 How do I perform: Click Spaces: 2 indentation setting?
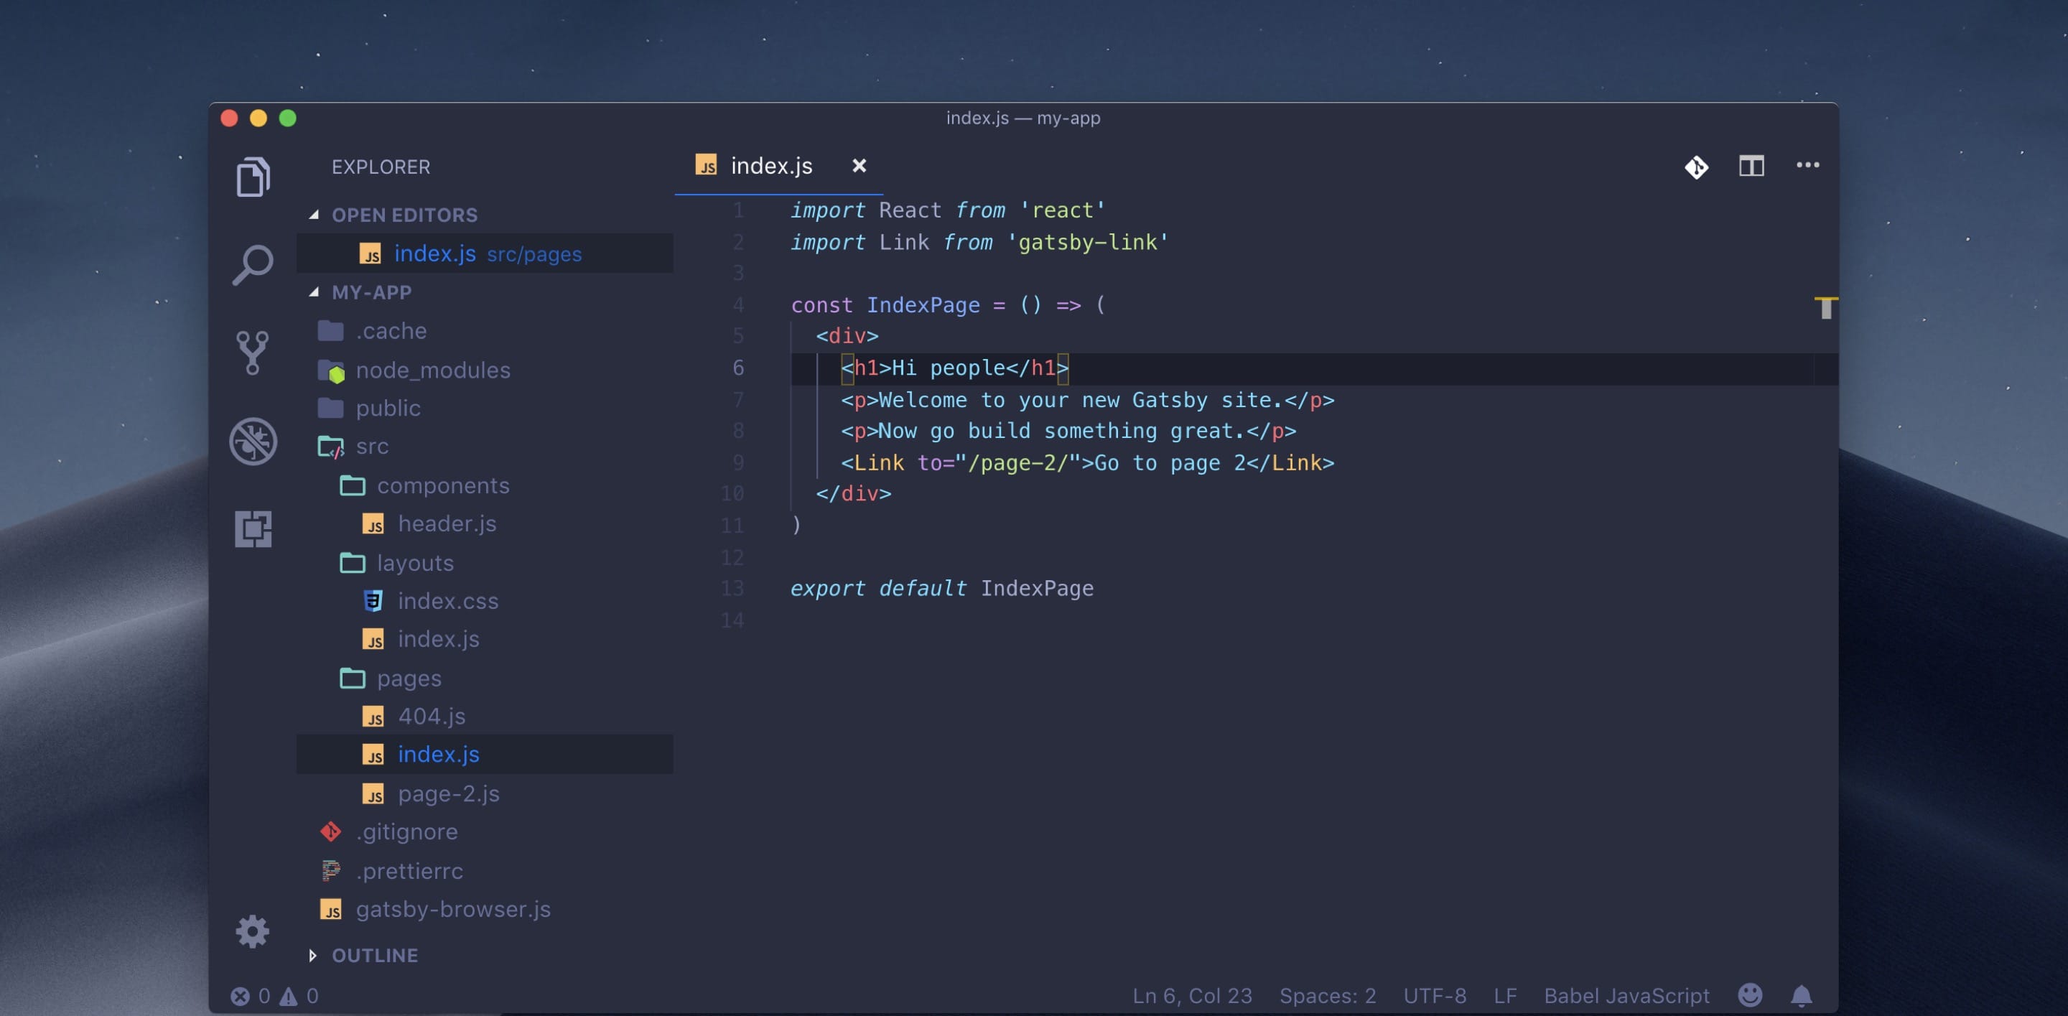(x=1327, y=995)
